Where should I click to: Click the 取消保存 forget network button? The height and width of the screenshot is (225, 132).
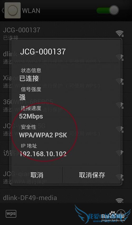point(92,175)
